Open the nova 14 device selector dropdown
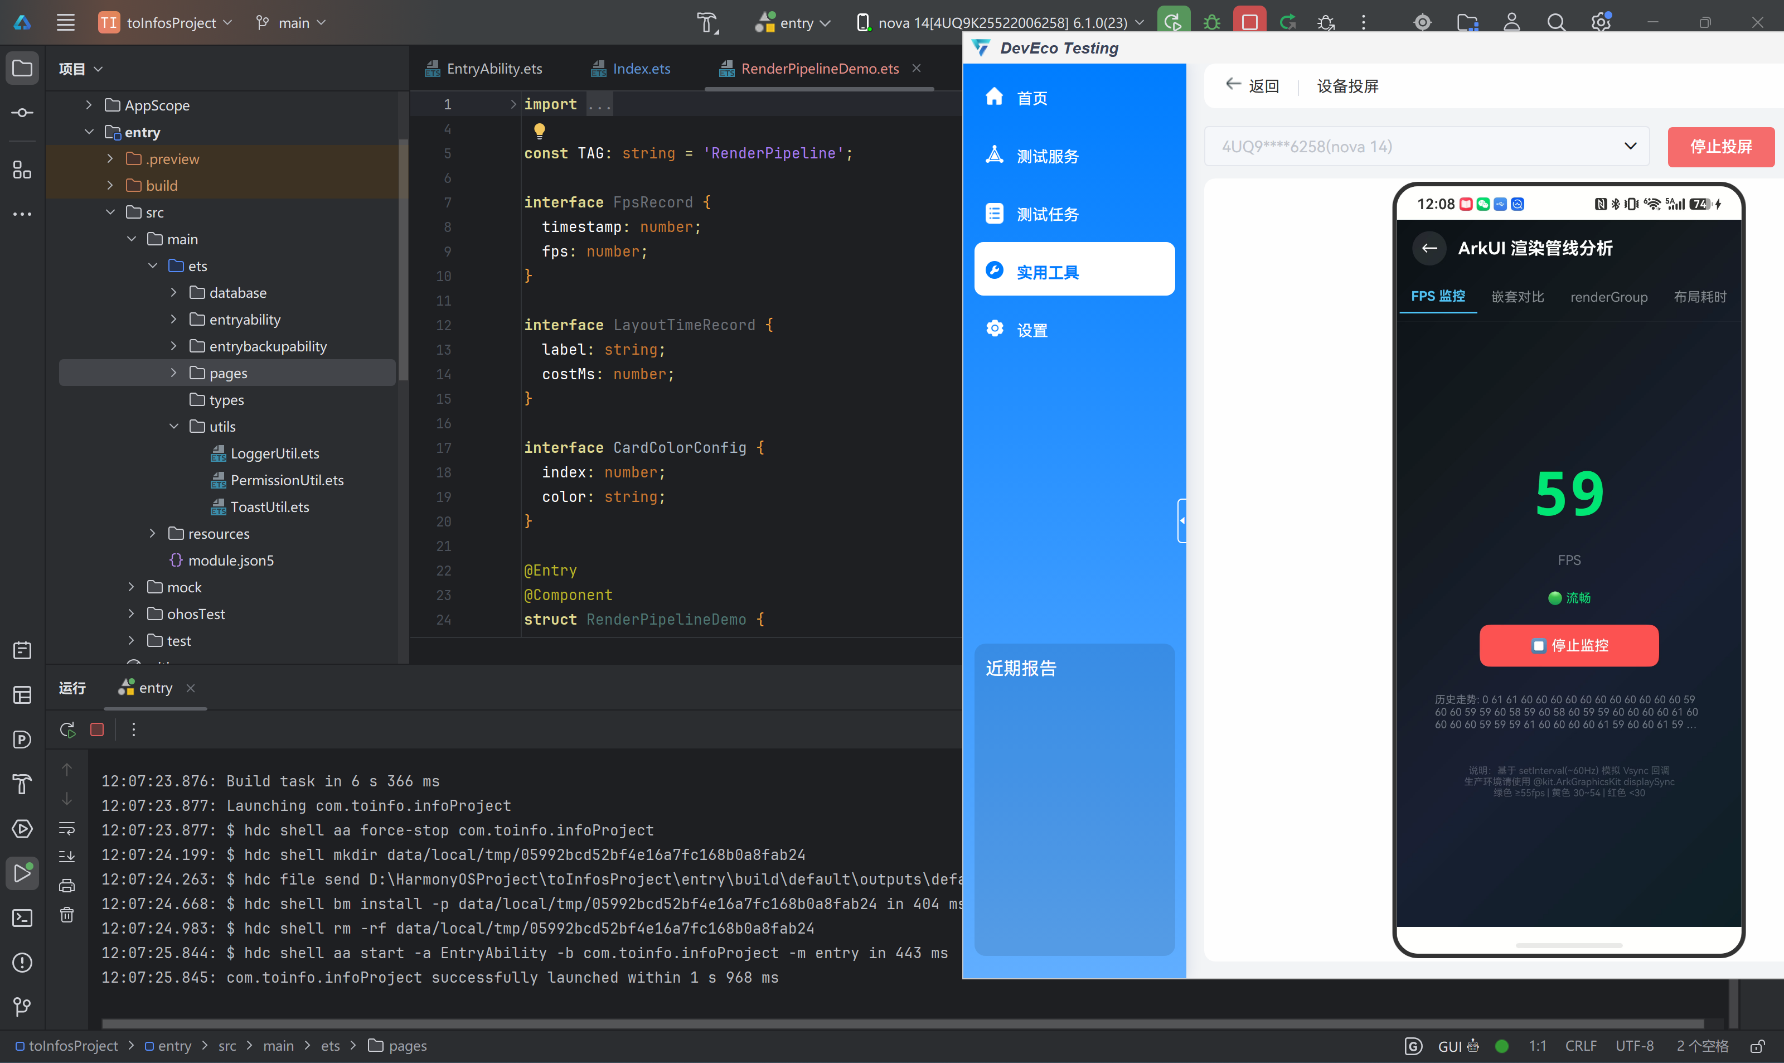 pyautogui.click(x=1001, y=22)
